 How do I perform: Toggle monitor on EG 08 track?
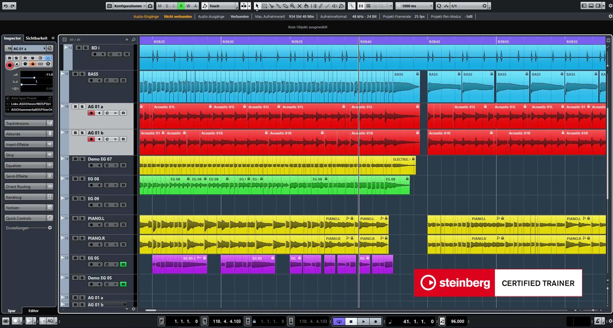pos(99,185)
